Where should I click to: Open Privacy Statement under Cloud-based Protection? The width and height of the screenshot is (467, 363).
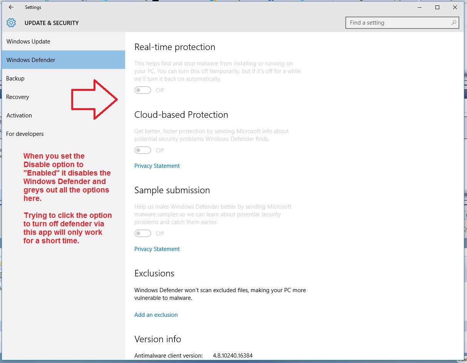click(157, 166)
